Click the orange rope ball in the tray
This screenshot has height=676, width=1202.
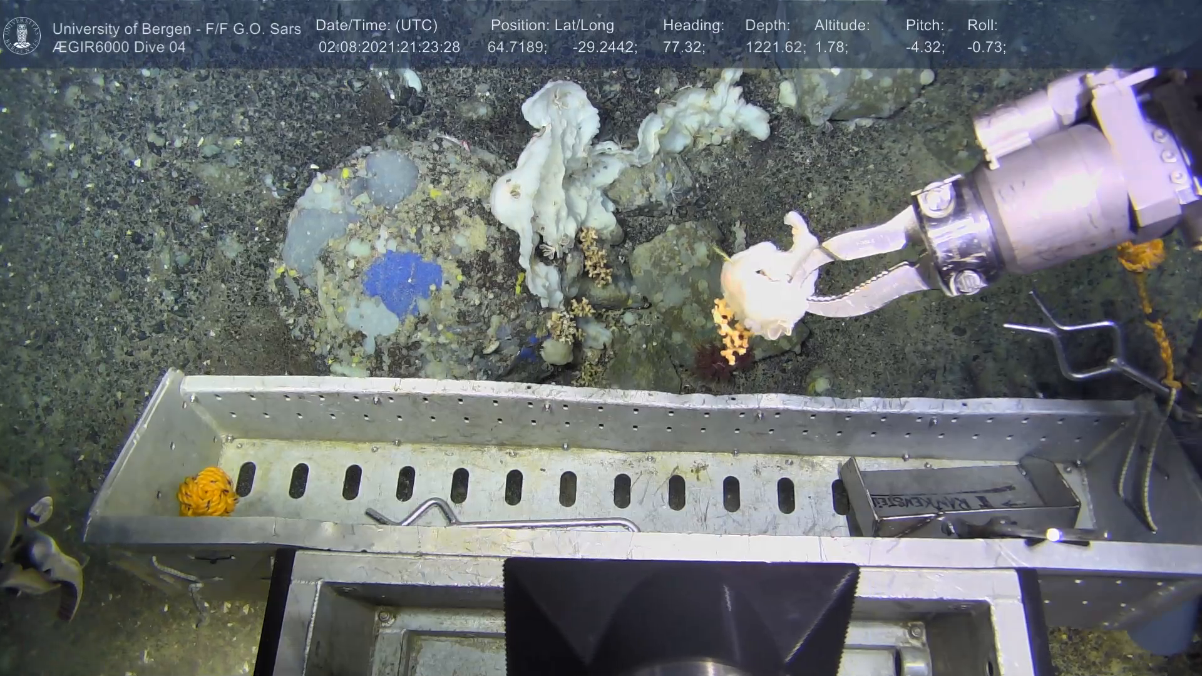tap(207, 492)
